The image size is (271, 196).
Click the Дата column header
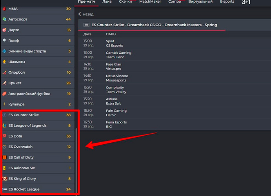[x=87, y=34]
